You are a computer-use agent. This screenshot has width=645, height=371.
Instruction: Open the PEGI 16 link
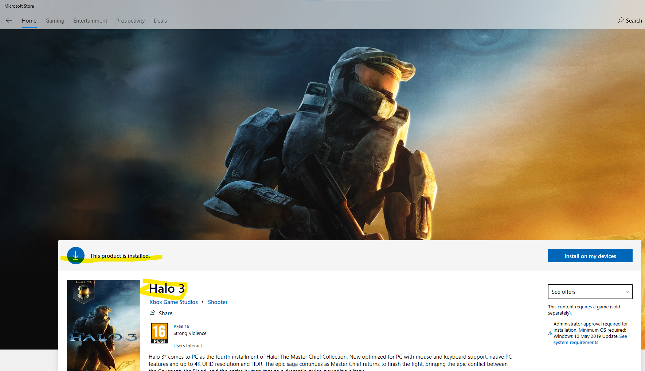(x=181, y=327)
